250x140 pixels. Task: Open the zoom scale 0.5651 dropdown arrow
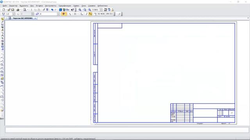pyautogui.click(x=101, y=10)
